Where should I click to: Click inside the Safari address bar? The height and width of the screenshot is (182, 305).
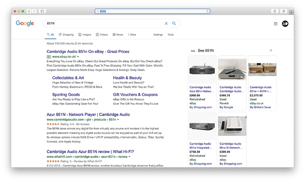click(x=152, y=11)
